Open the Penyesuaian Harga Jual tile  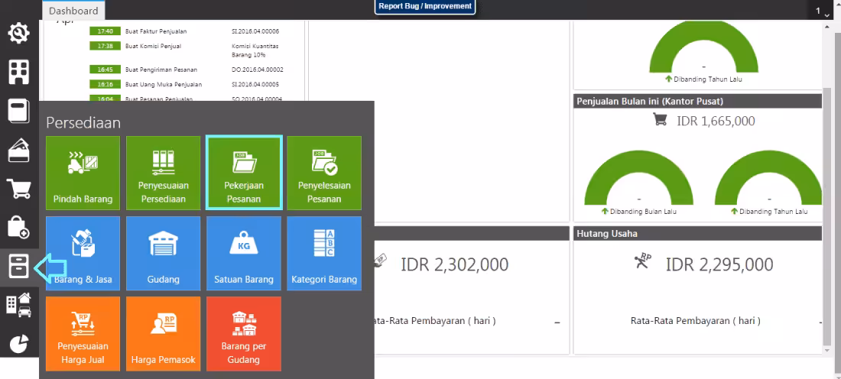[x=83, y=333]
